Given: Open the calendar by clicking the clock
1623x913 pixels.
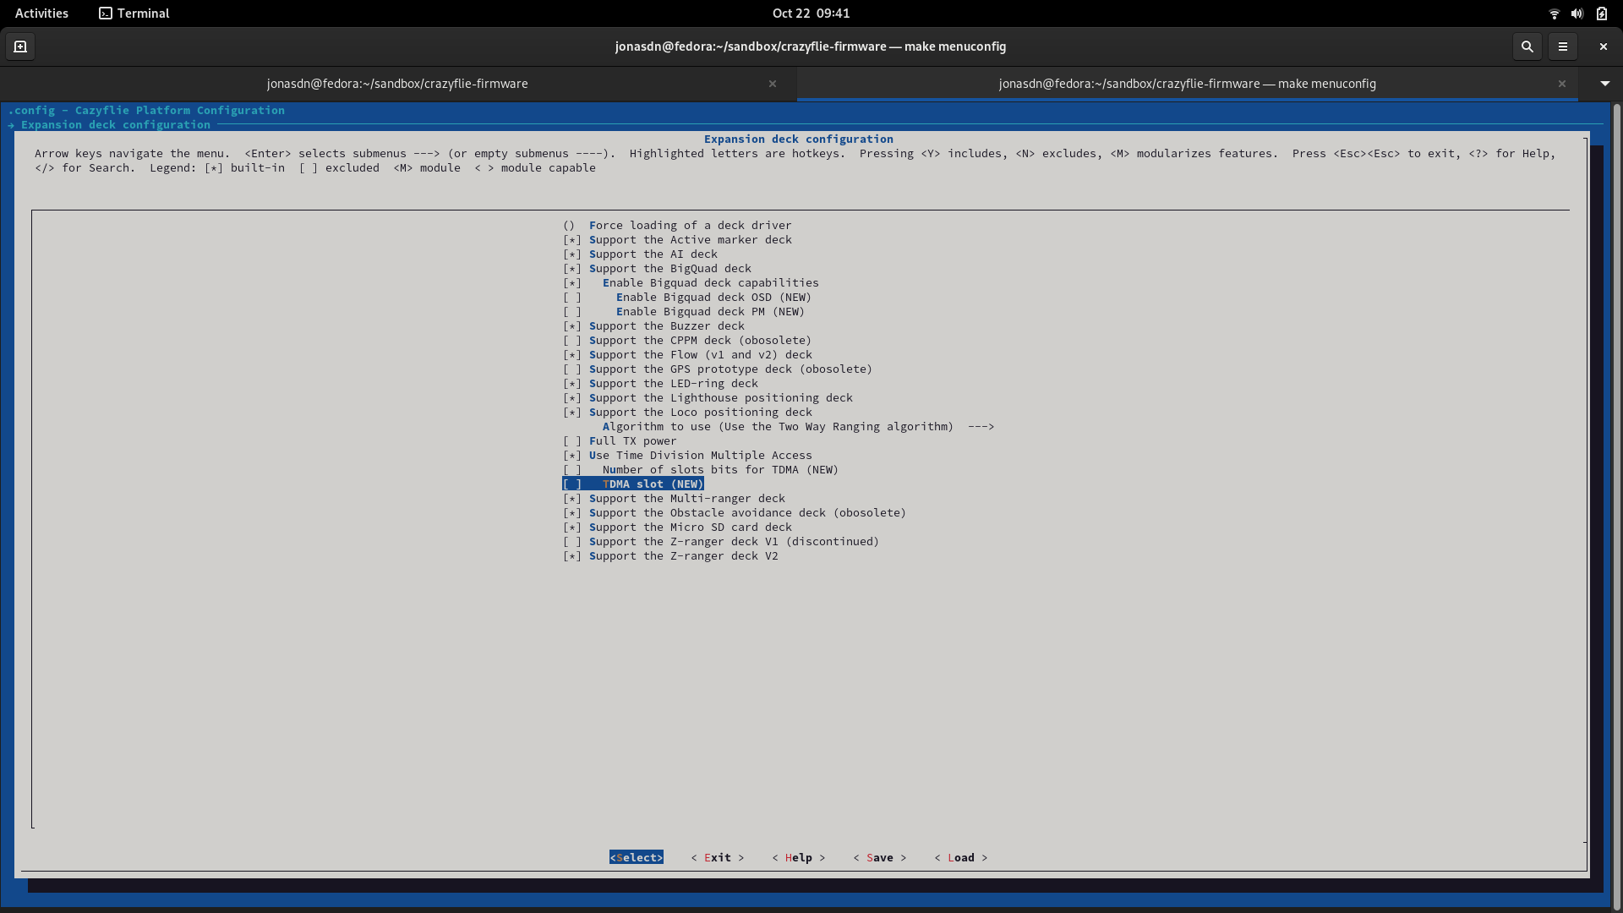Looking at the screenshot, I should (810, 13).
